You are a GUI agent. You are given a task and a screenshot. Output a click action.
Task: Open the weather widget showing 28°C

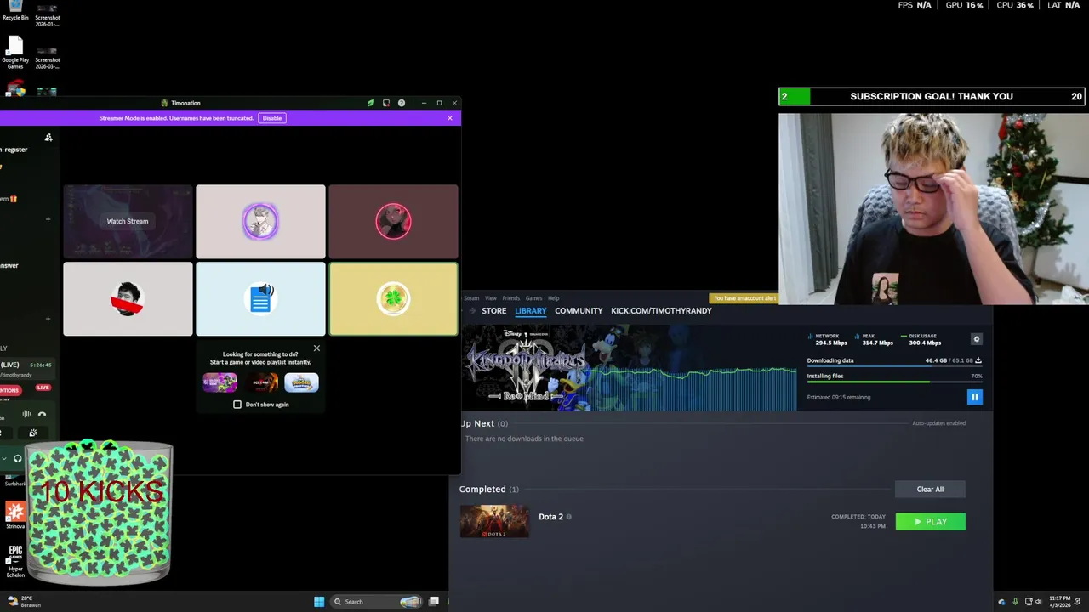pos(24,602)
